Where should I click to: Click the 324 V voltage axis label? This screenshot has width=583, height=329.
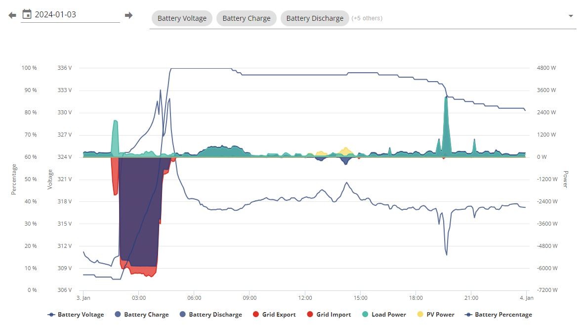[65, 157]
